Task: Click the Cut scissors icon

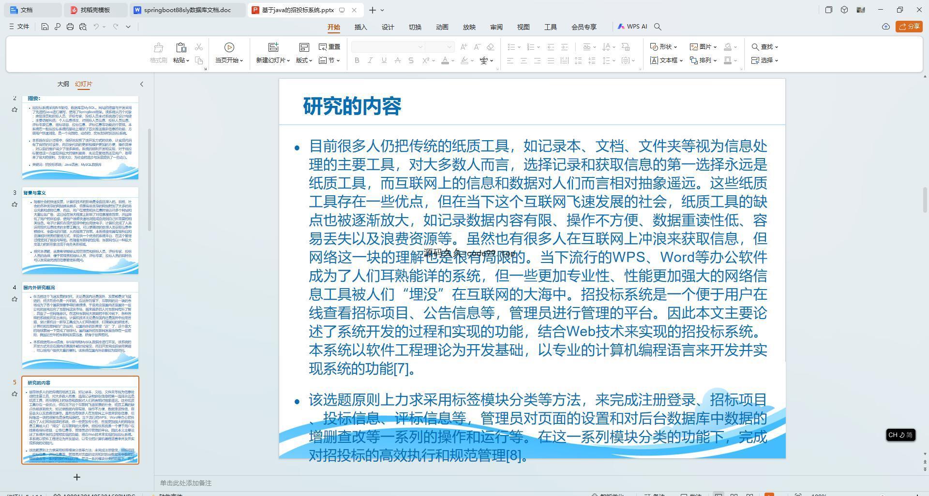Action: pyautogui.click(x=199, y=47)
